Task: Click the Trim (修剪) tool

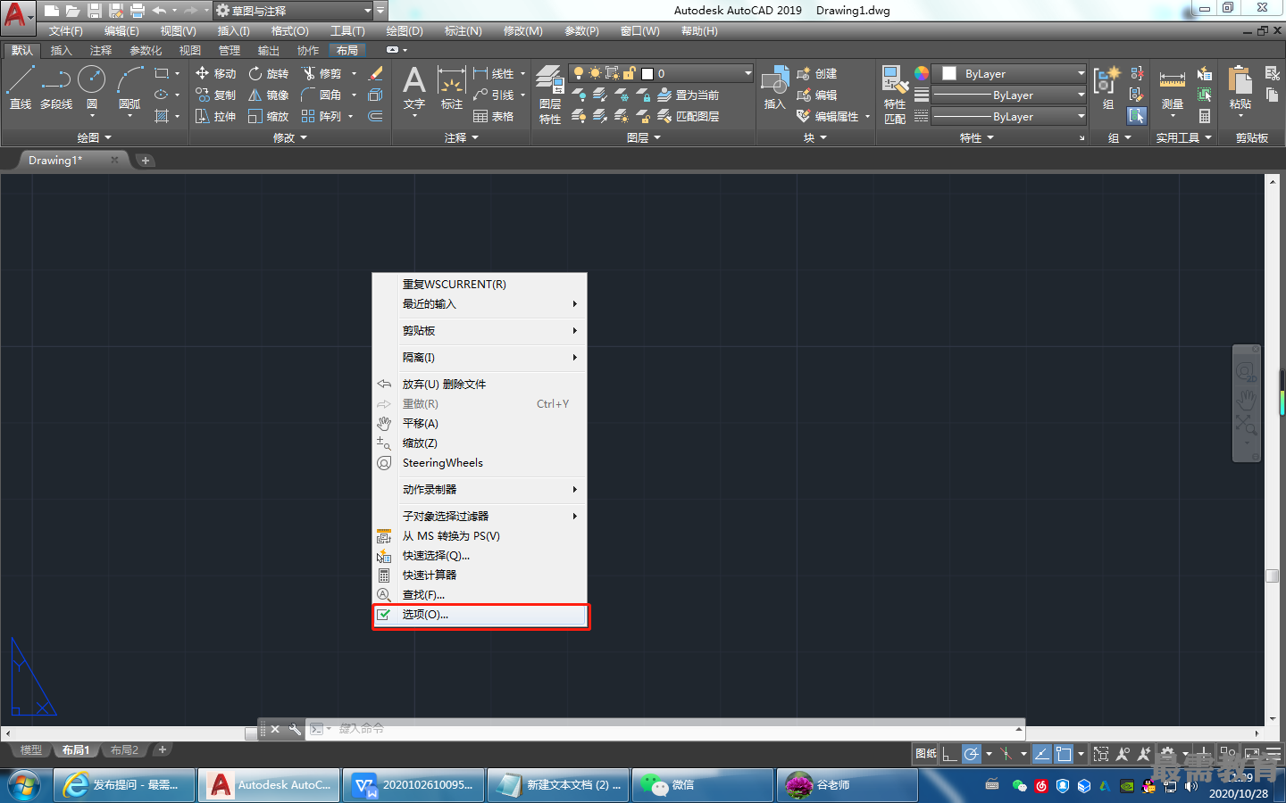Action: click(322, 73)
